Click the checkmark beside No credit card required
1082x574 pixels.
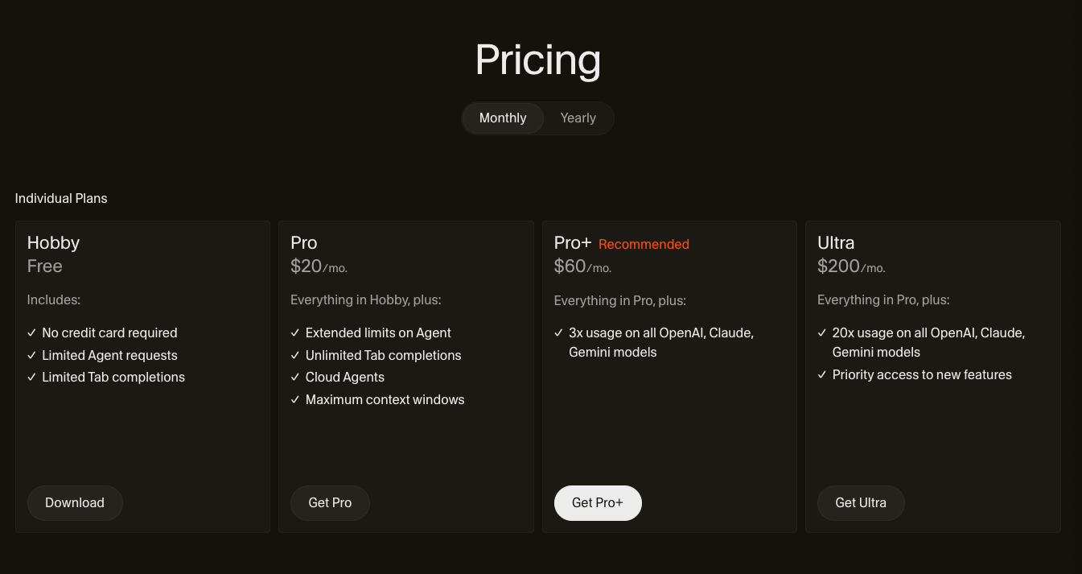pos(32,332)
